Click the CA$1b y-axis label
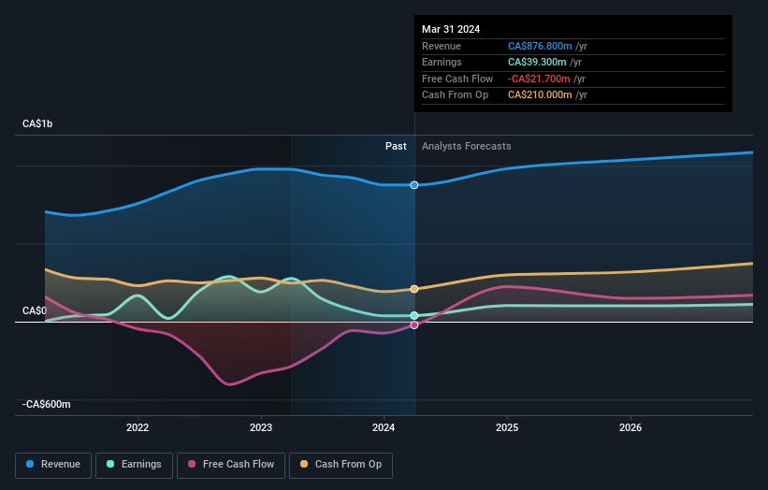 37,123
